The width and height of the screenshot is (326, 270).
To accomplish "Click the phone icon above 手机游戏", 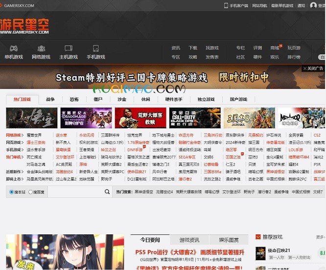I will point(96,48).
